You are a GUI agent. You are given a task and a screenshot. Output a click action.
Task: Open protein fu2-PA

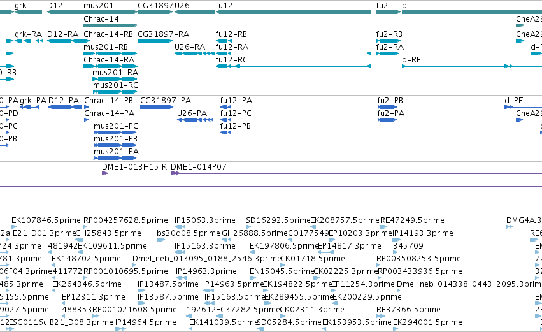point(391,113)
